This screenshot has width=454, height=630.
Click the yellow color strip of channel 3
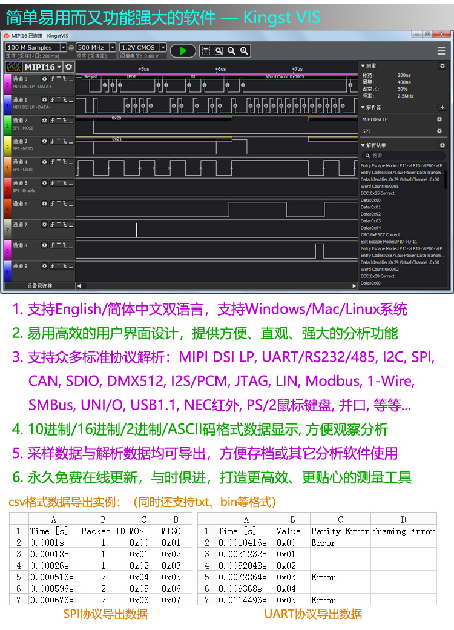click(x=7, y=146)
